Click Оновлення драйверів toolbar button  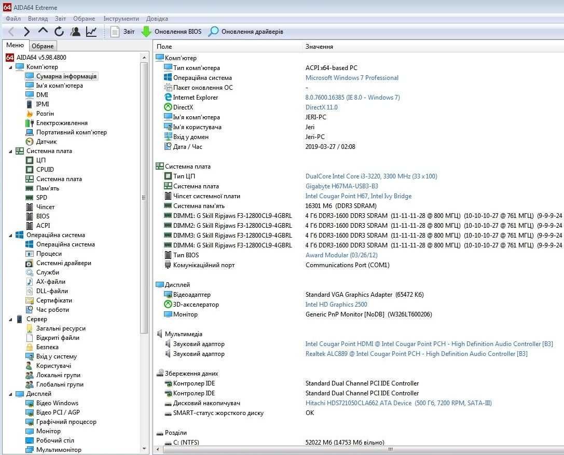click(246, 32)
